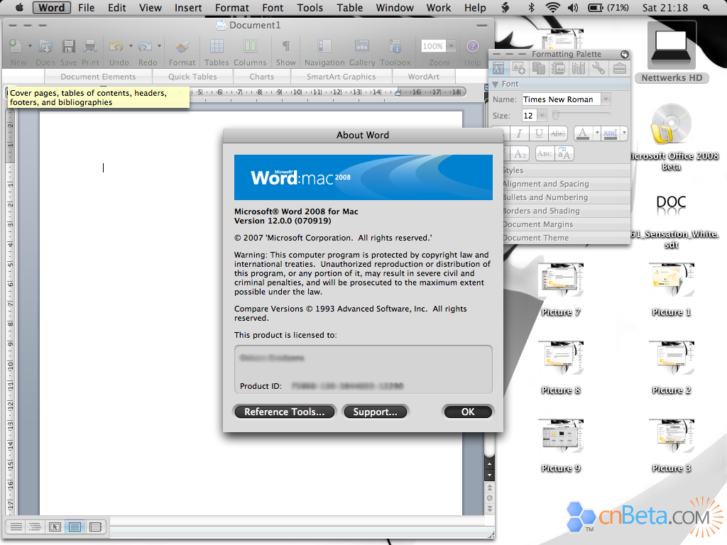Toggle Underline in Formatting Palette
The height and width of the screenshot is (545, 727).
539,133
